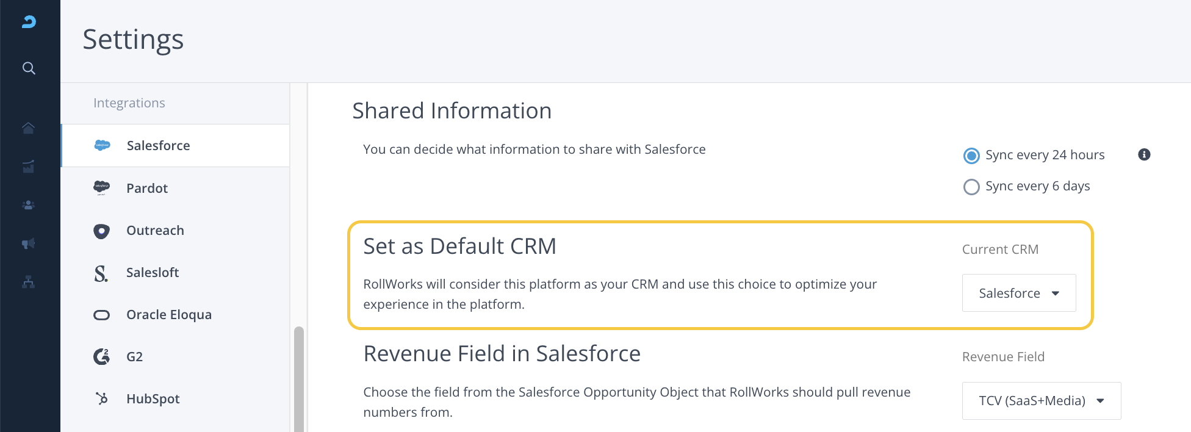Image resolution: width=1191 pixels, height=432 pixels.
Task: Open the analytics chart sidebar icon
Action: coord(28,167)
